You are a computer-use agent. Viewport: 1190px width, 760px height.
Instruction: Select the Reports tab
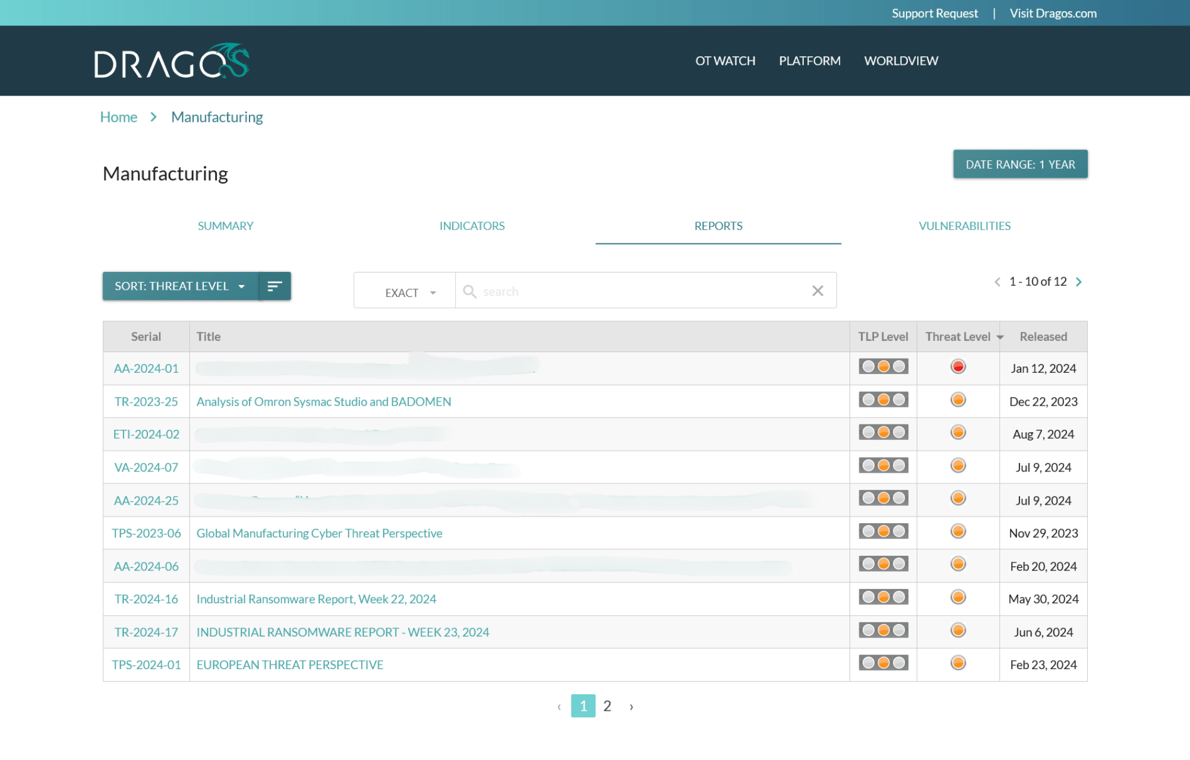718,226
